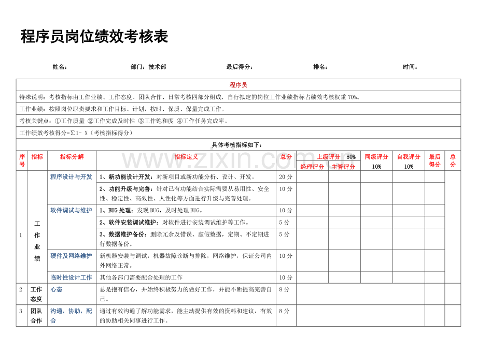
Task: Click the 指标定义 column header
Action: 186,157
